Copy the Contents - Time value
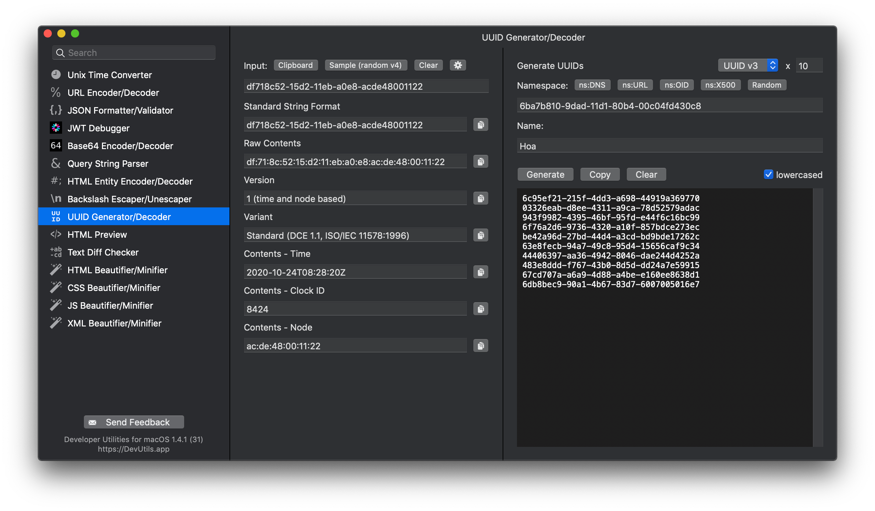This screenshot has width=875, height=511. coord(480,272)
